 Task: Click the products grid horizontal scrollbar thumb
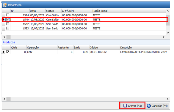pos(8,99)
